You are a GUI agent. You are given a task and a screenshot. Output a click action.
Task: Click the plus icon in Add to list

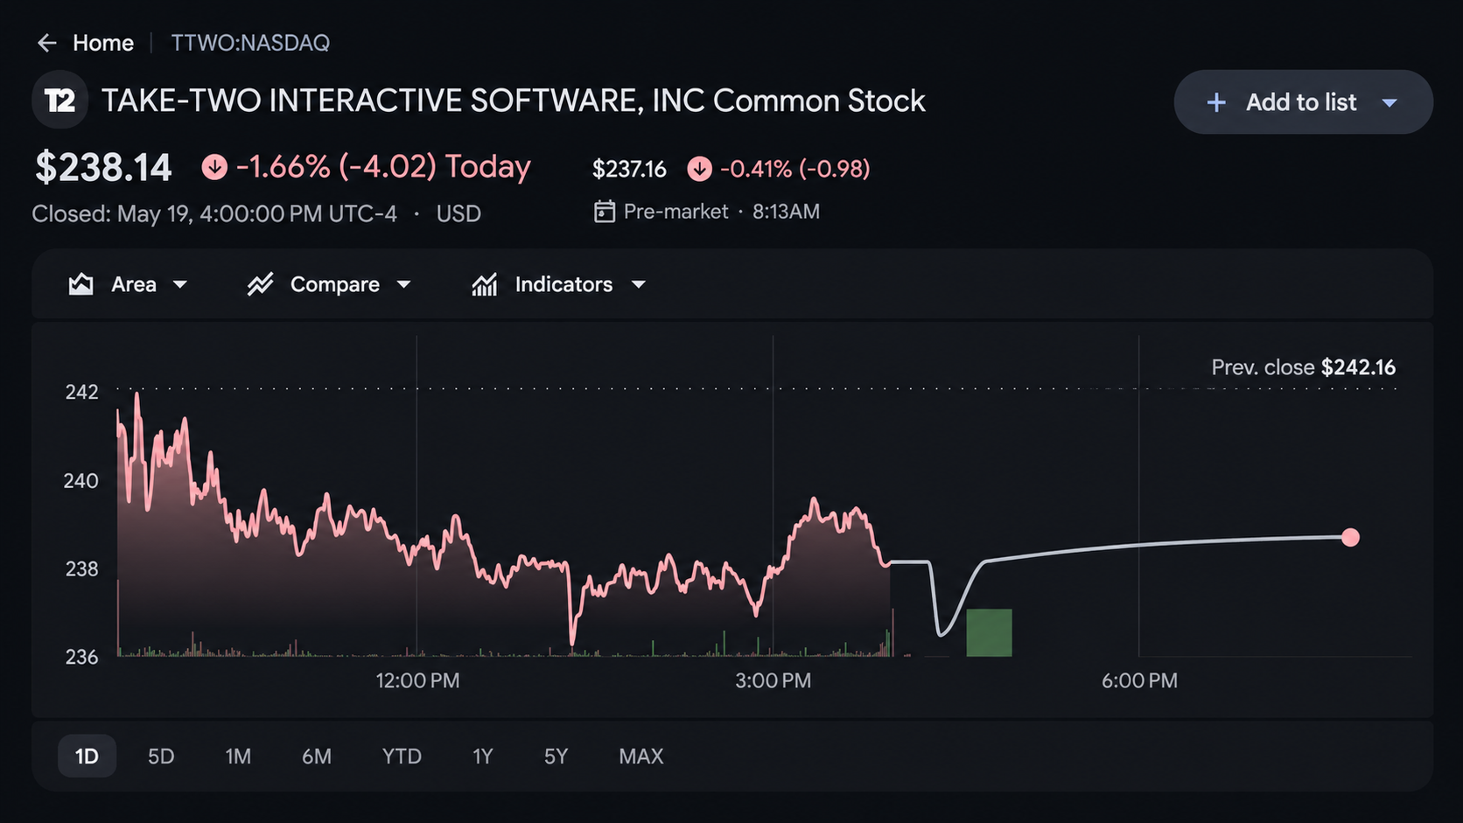point(1216,102)
